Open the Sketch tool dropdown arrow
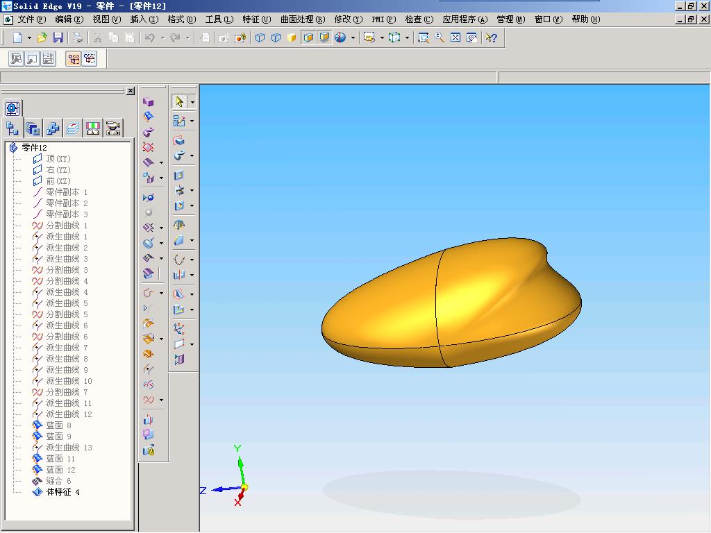The image size is (711, 533). coord(192,121)
